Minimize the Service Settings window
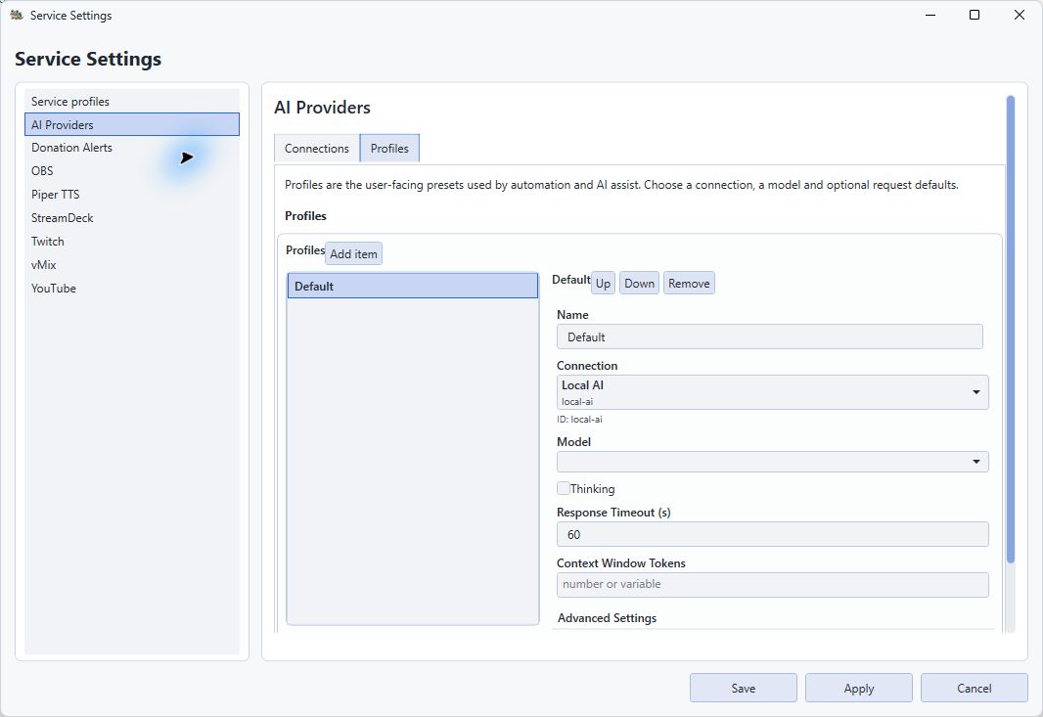1043x717 pixels. click(x=930, y=15)
